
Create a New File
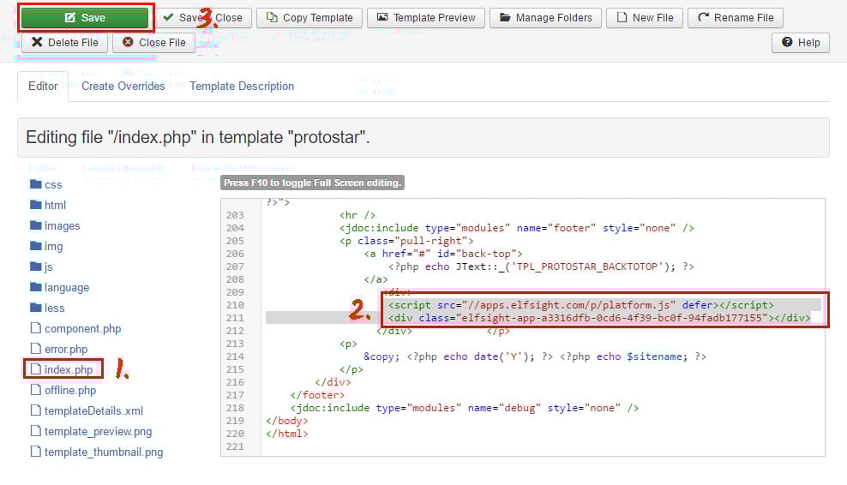coord(645,18)
